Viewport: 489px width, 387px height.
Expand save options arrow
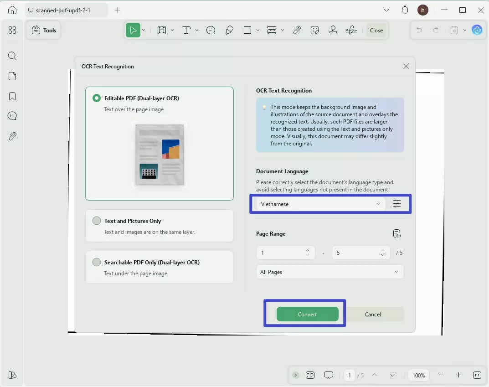tap(465, 30)
